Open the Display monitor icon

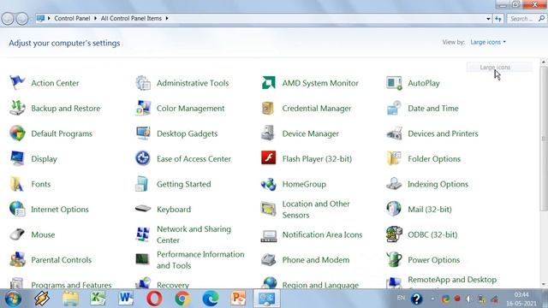[x=17, y=158]
